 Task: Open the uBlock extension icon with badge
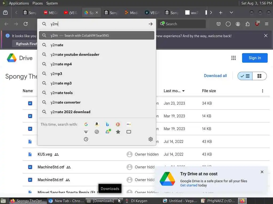[x=257, y=24]
